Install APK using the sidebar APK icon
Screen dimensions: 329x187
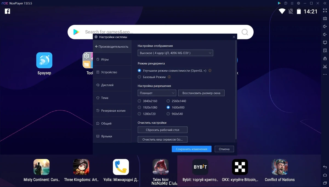click(x=325, y=51)
